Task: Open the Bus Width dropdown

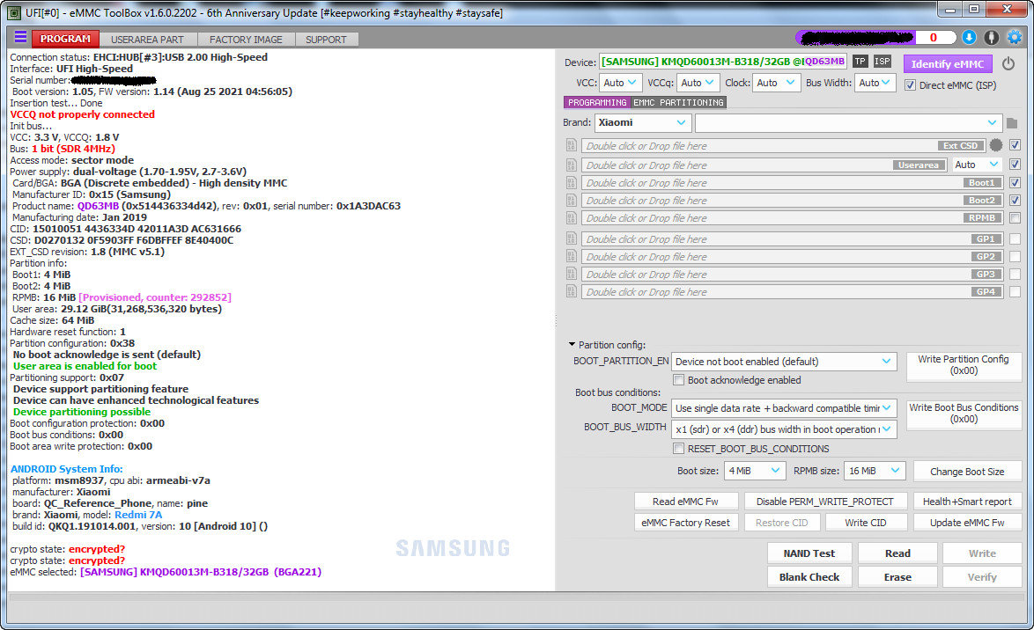Action: pos(875,83)
